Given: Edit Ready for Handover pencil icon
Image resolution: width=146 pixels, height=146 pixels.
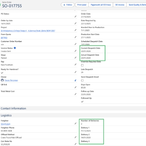Looking at the screenshot, I should [x=75, y=72].
